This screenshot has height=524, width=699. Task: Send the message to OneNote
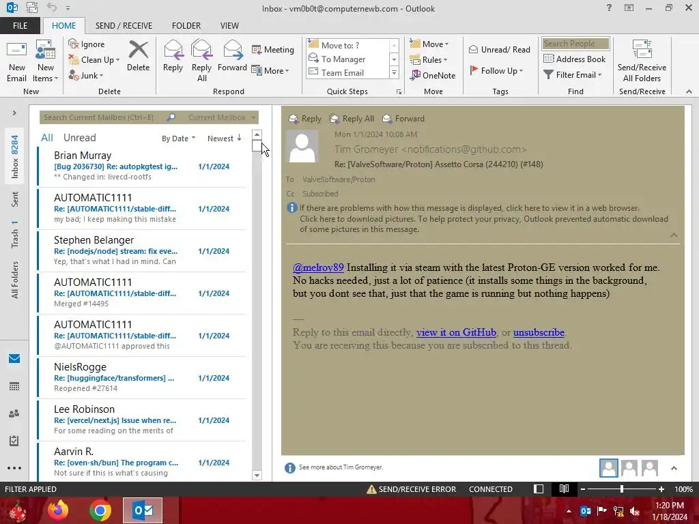[433, 75]
